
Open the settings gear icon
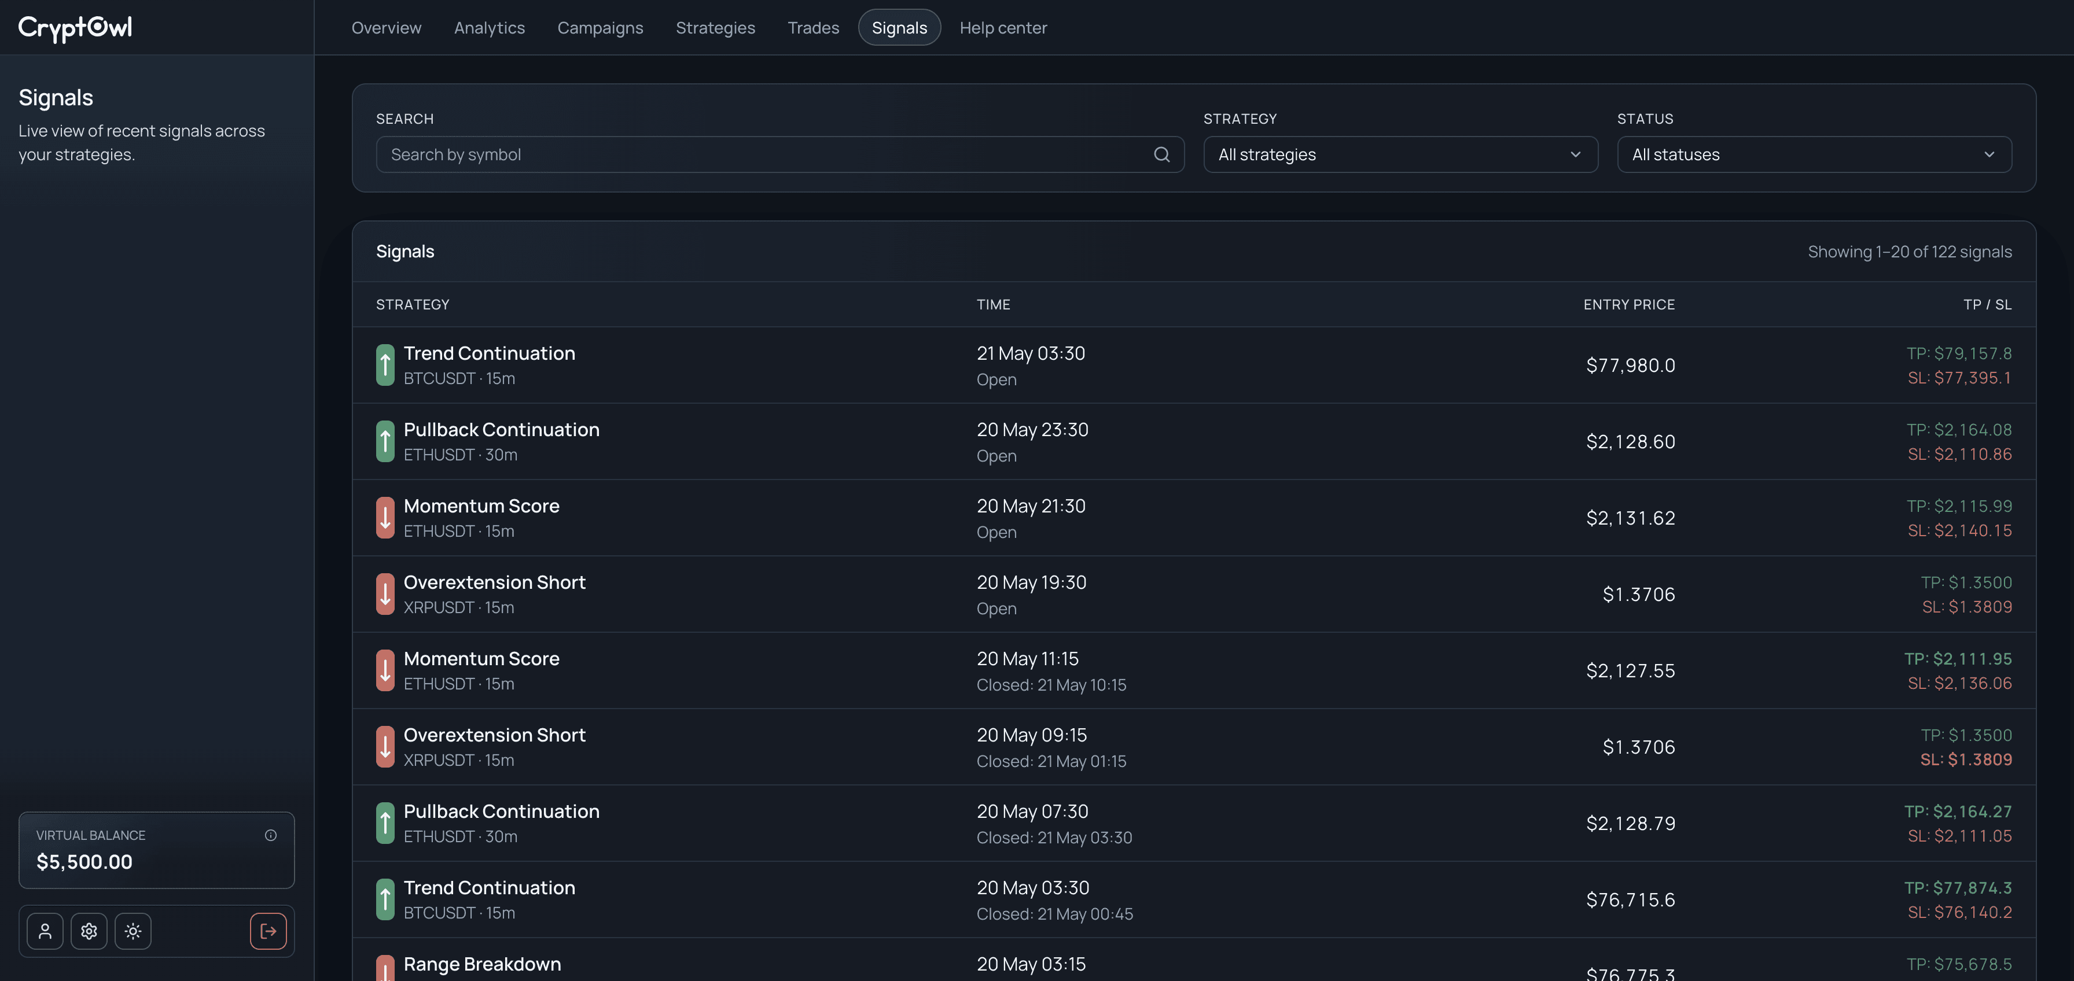tap(89, 931)
